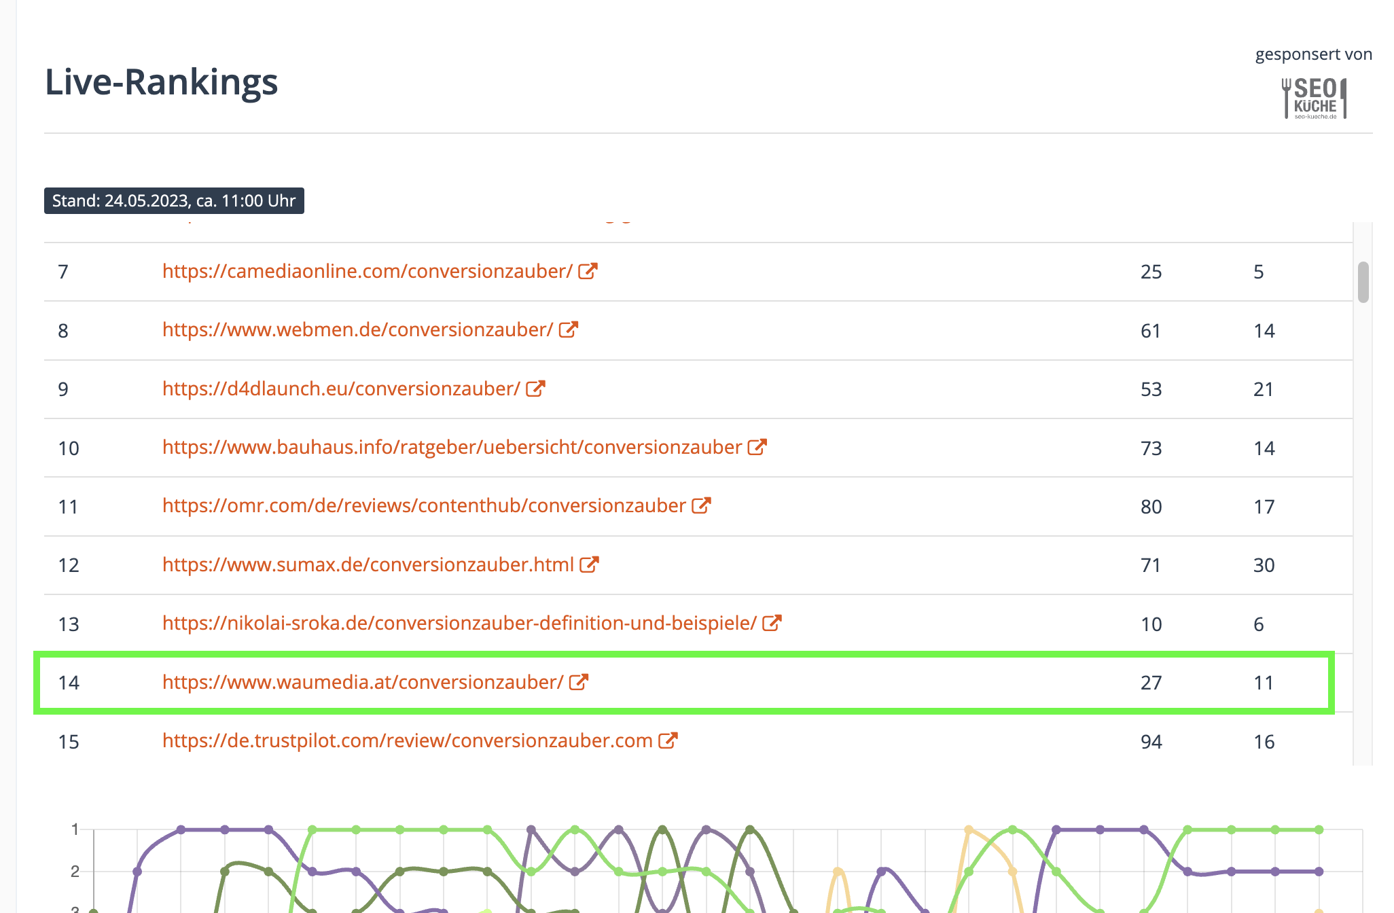Open external link icon for bauhaus.info
1394x913 pixels.
pyautogui.click(x=757, y=447)
